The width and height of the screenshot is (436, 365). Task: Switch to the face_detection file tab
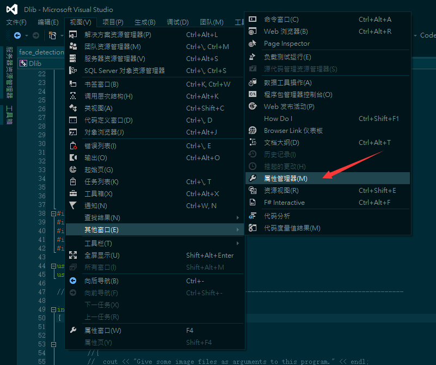(41, 52)
